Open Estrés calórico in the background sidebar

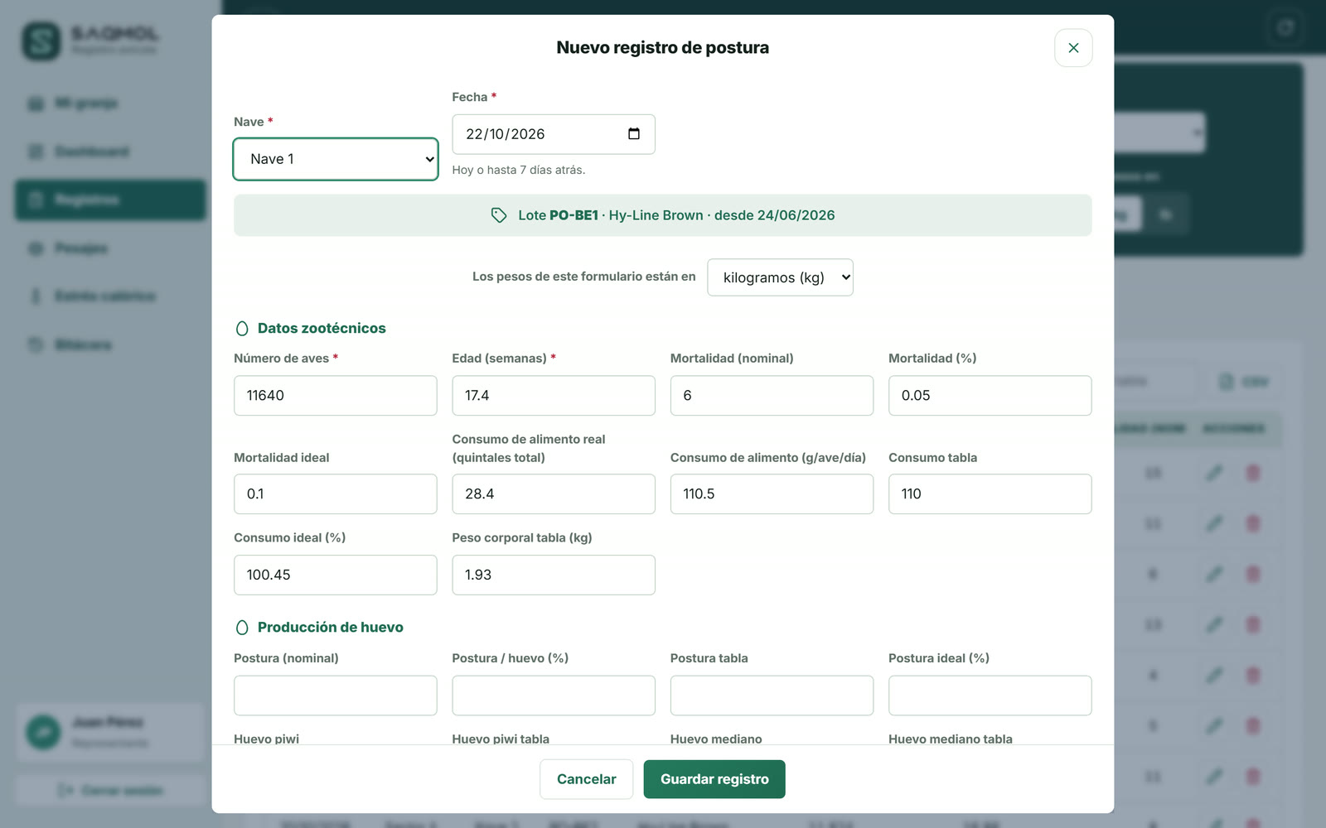pyautogui.click(x=110, y=296)
